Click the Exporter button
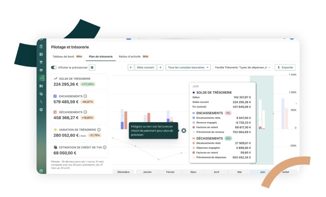 pos(285,67)
